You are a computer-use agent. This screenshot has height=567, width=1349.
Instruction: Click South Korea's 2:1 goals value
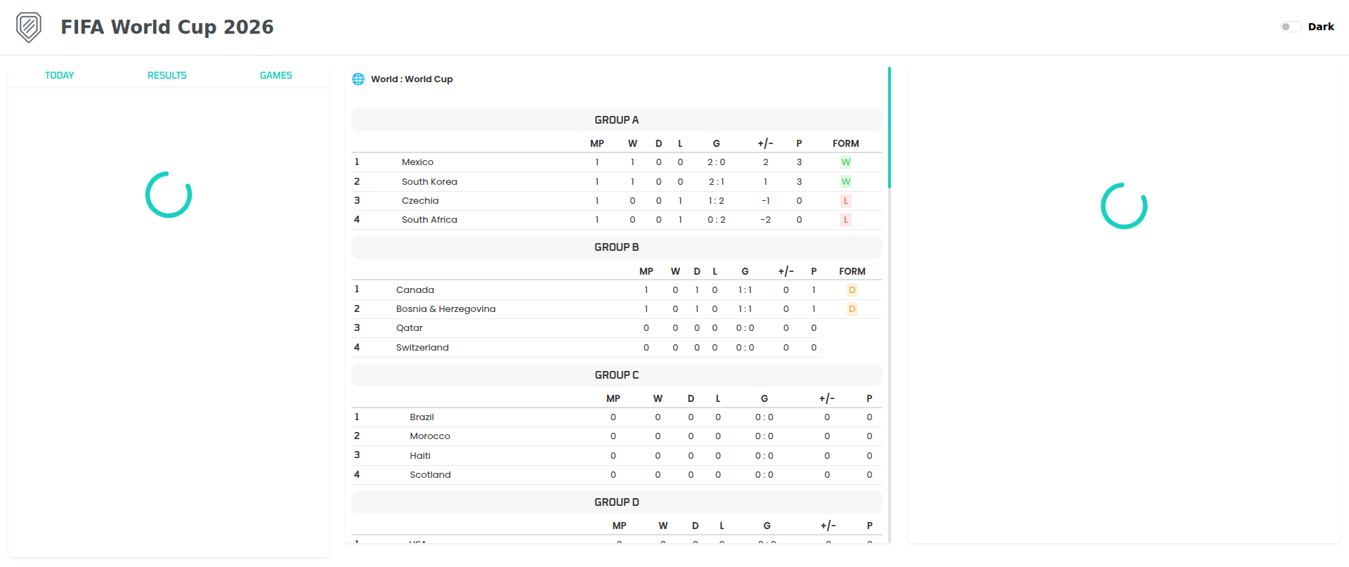(x=717, y=182)
